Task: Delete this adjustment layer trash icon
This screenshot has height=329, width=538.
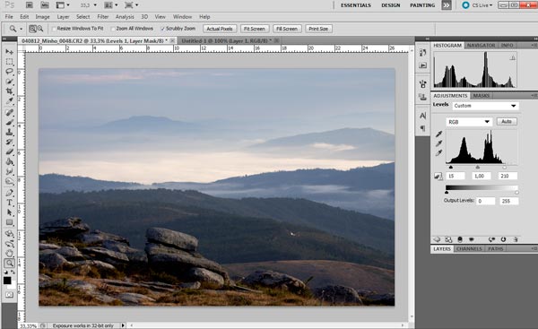Action: pyautogui.click(x=516, y=239)
